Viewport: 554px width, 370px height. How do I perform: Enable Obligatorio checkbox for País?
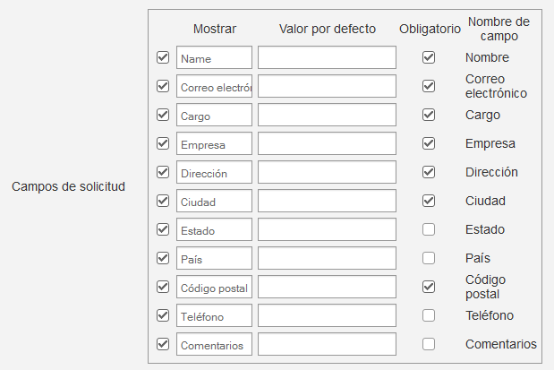click(x=429, y=258)
